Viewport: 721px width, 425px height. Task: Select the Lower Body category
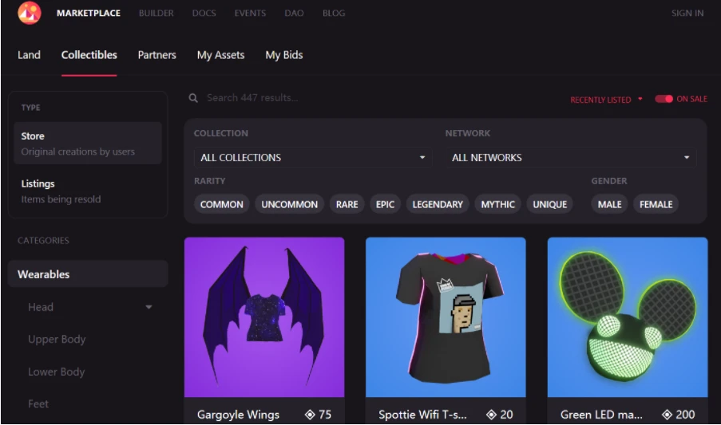[x=56, y=372]
